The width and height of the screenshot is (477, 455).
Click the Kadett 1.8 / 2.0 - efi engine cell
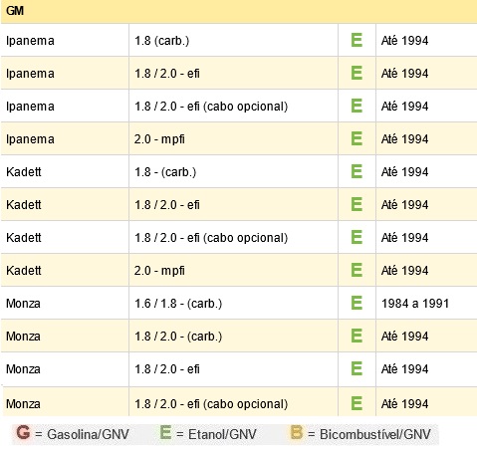pos(233,204)
